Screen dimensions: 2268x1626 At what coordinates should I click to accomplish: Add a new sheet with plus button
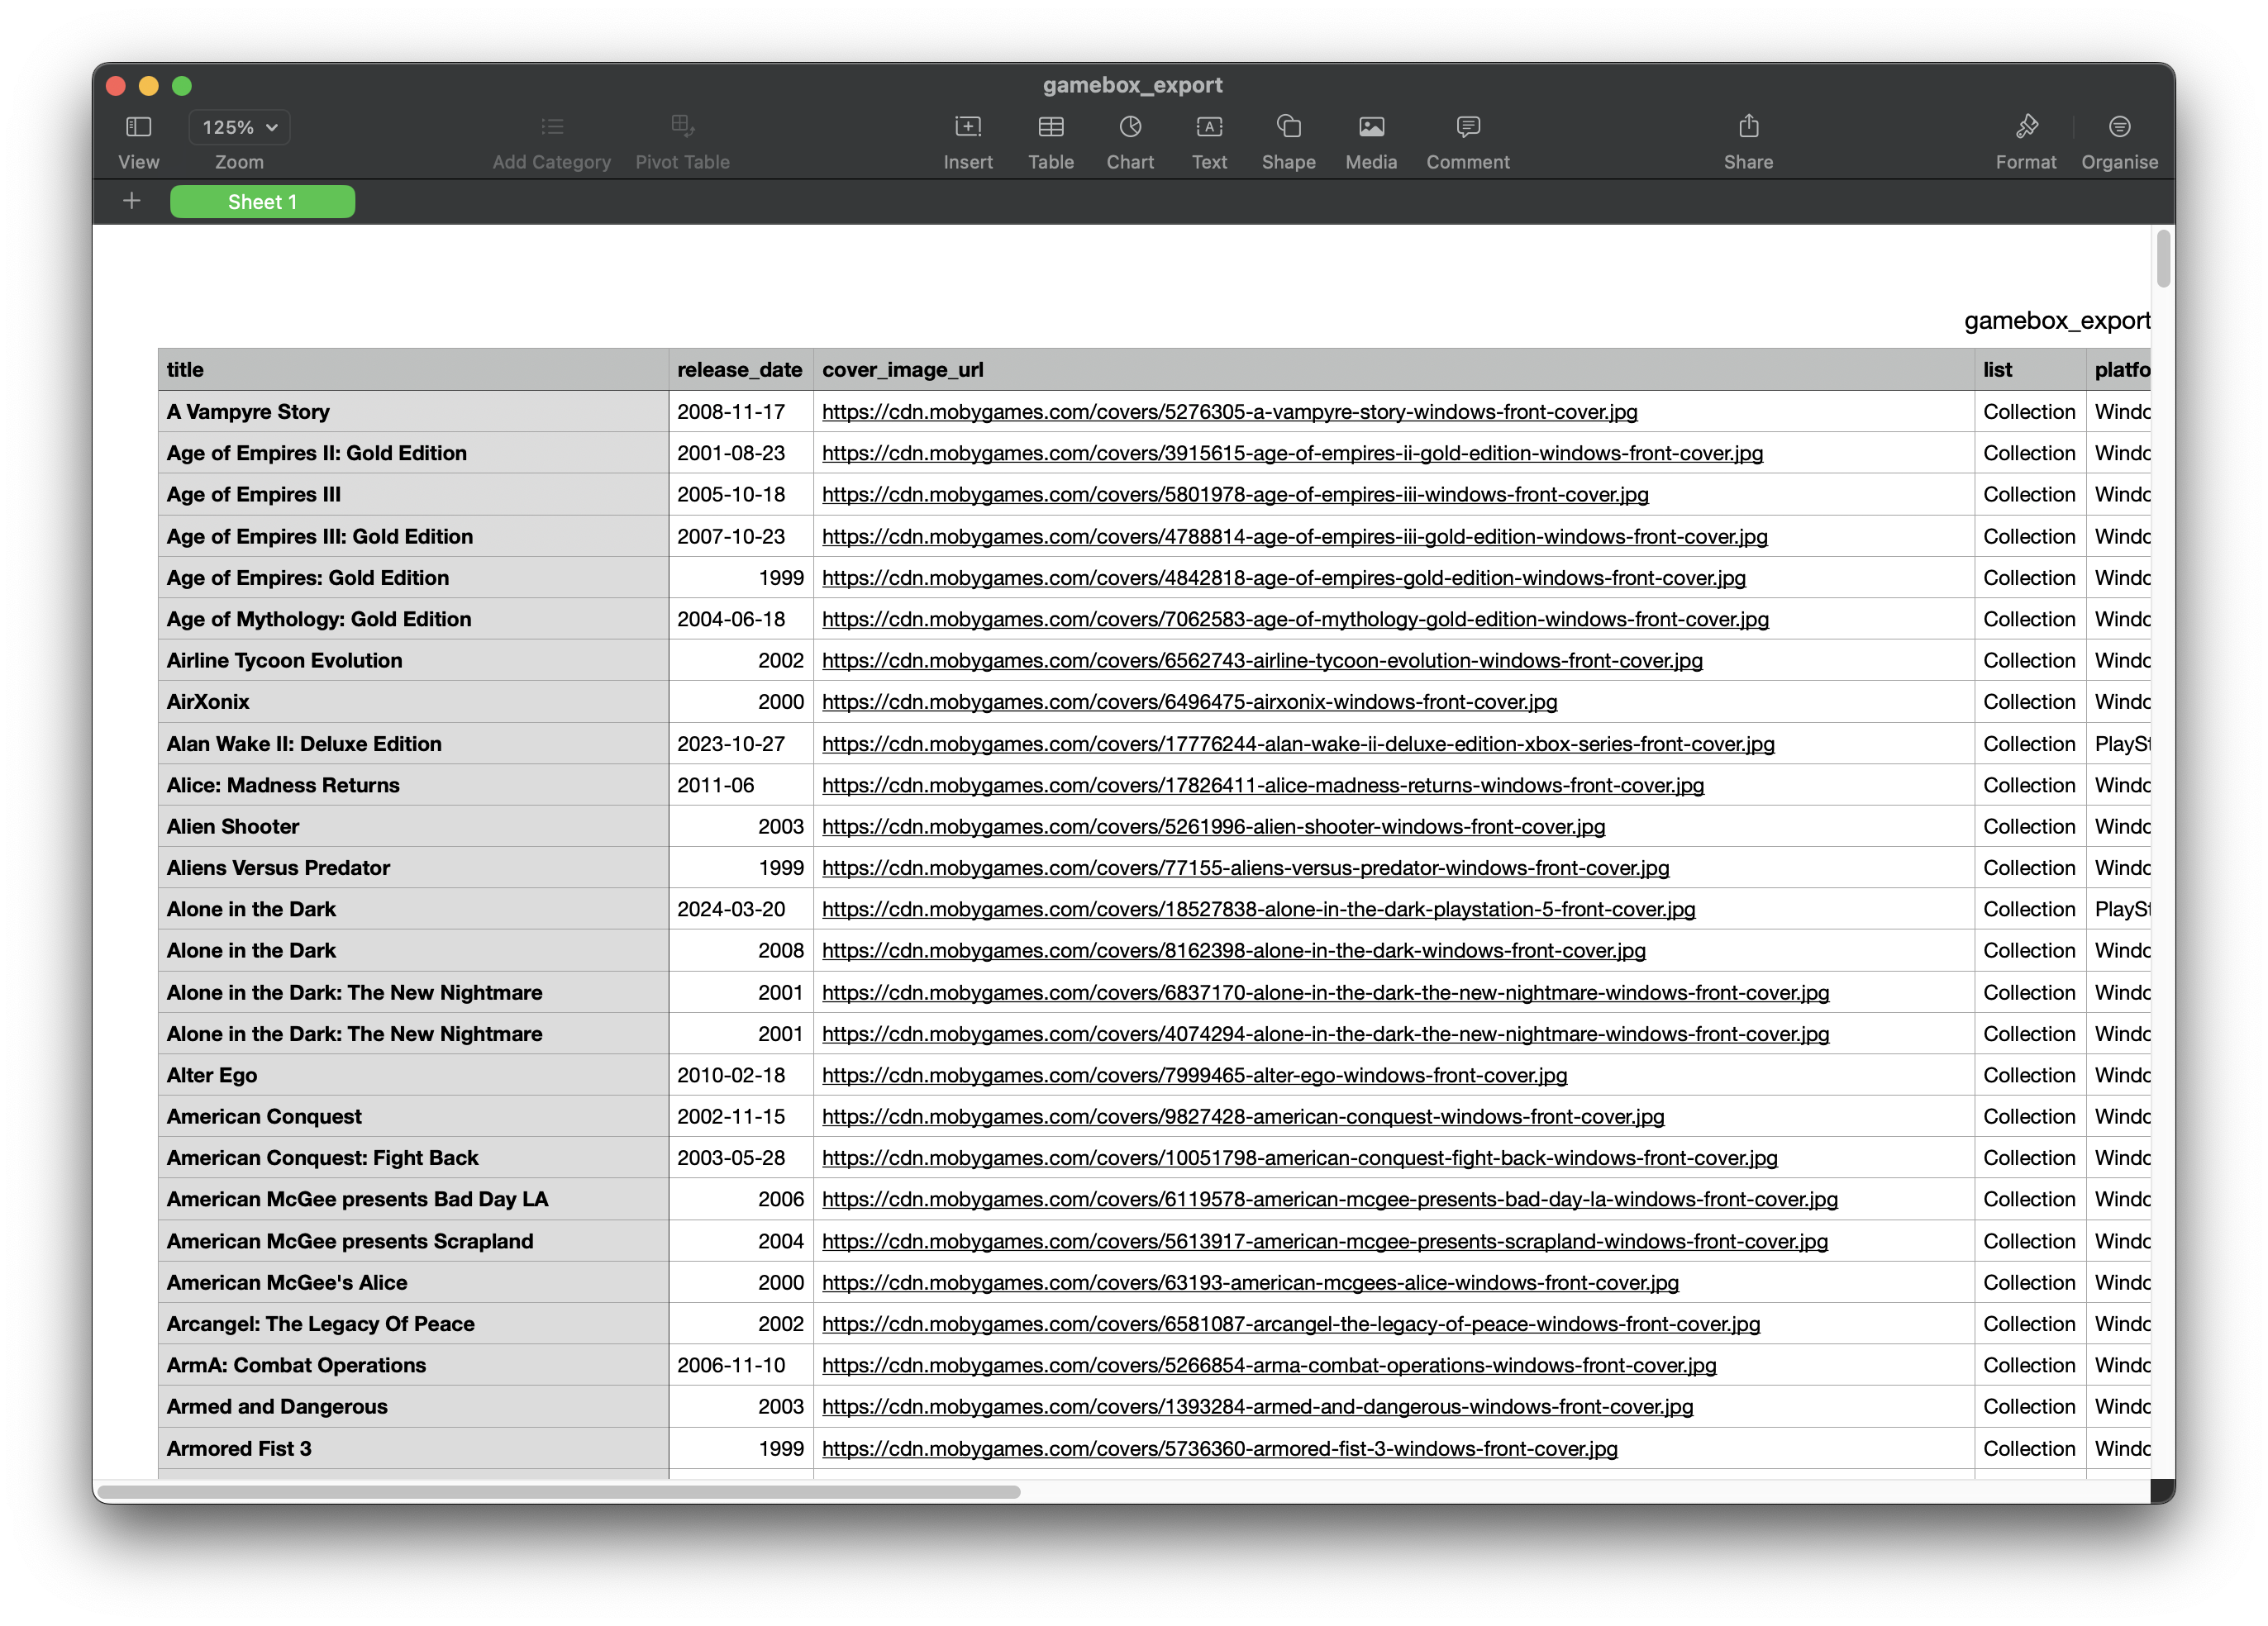point(131,202)
